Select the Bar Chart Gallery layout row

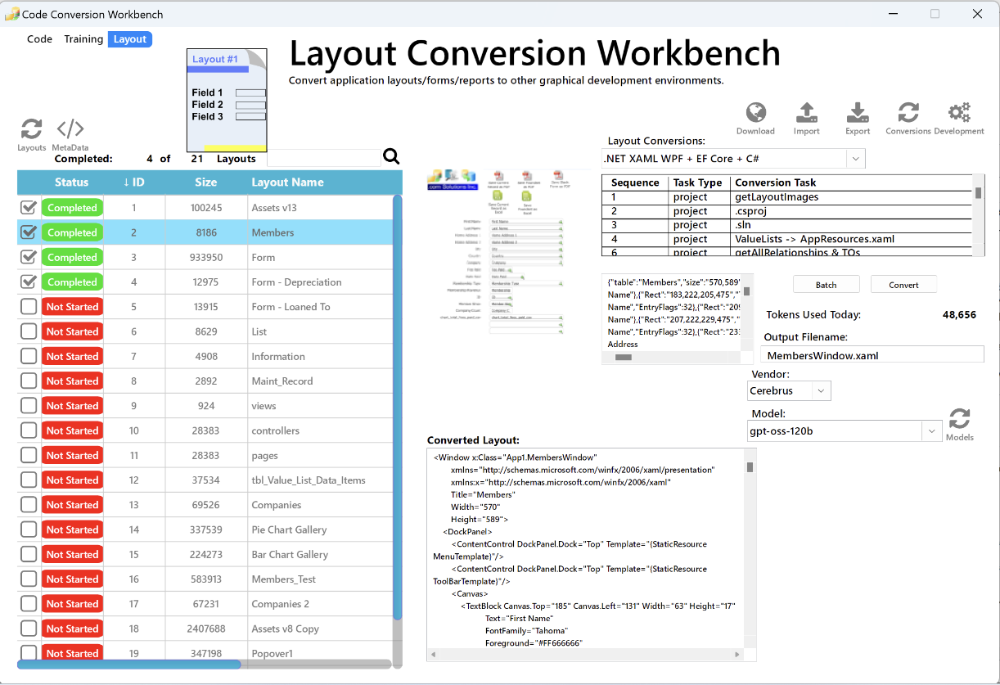205,554
